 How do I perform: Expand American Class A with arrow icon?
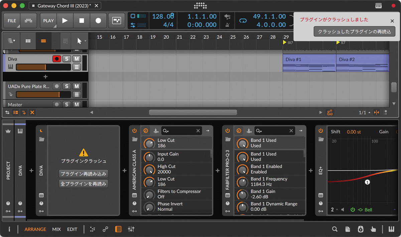[x=208, y=131]
